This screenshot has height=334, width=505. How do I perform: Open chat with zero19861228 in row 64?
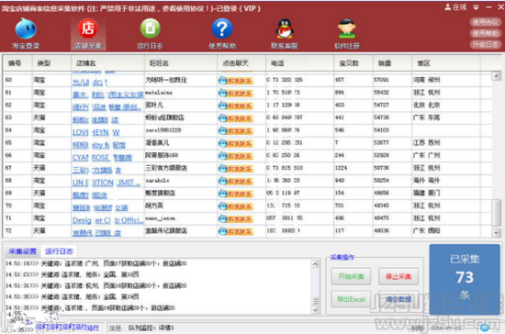235,130
